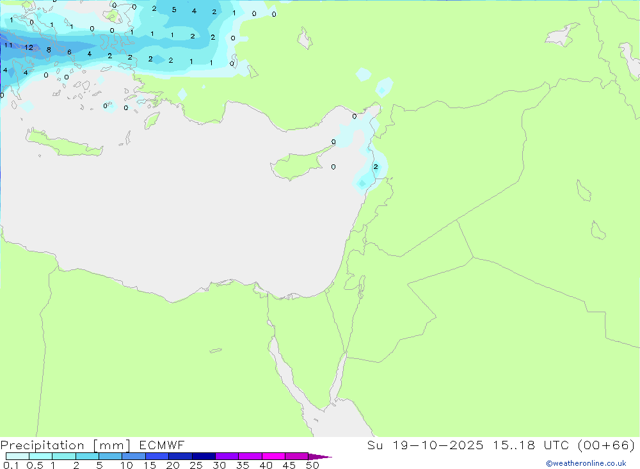Select the 2–5 mm legend color box
640x469 pixels.
(87, 456)
